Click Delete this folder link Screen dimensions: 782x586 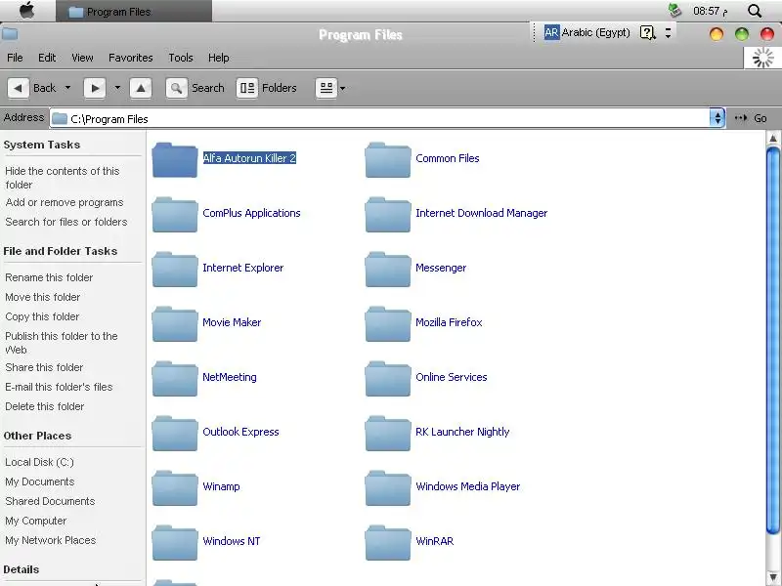tap(44, 406)
